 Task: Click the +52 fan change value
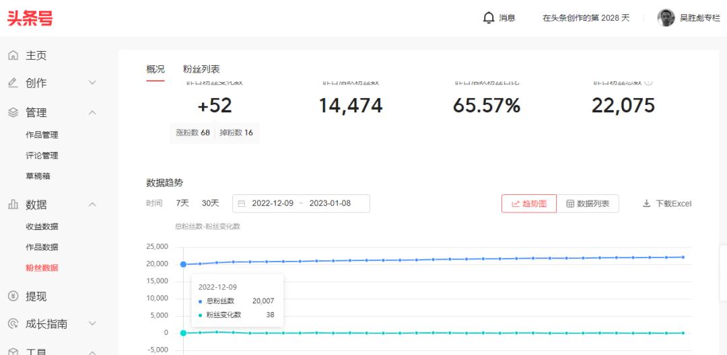[215, 106]
